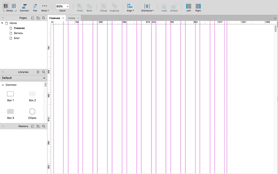Open the Libraries options menu icon
278x174 pixels.
38,72
